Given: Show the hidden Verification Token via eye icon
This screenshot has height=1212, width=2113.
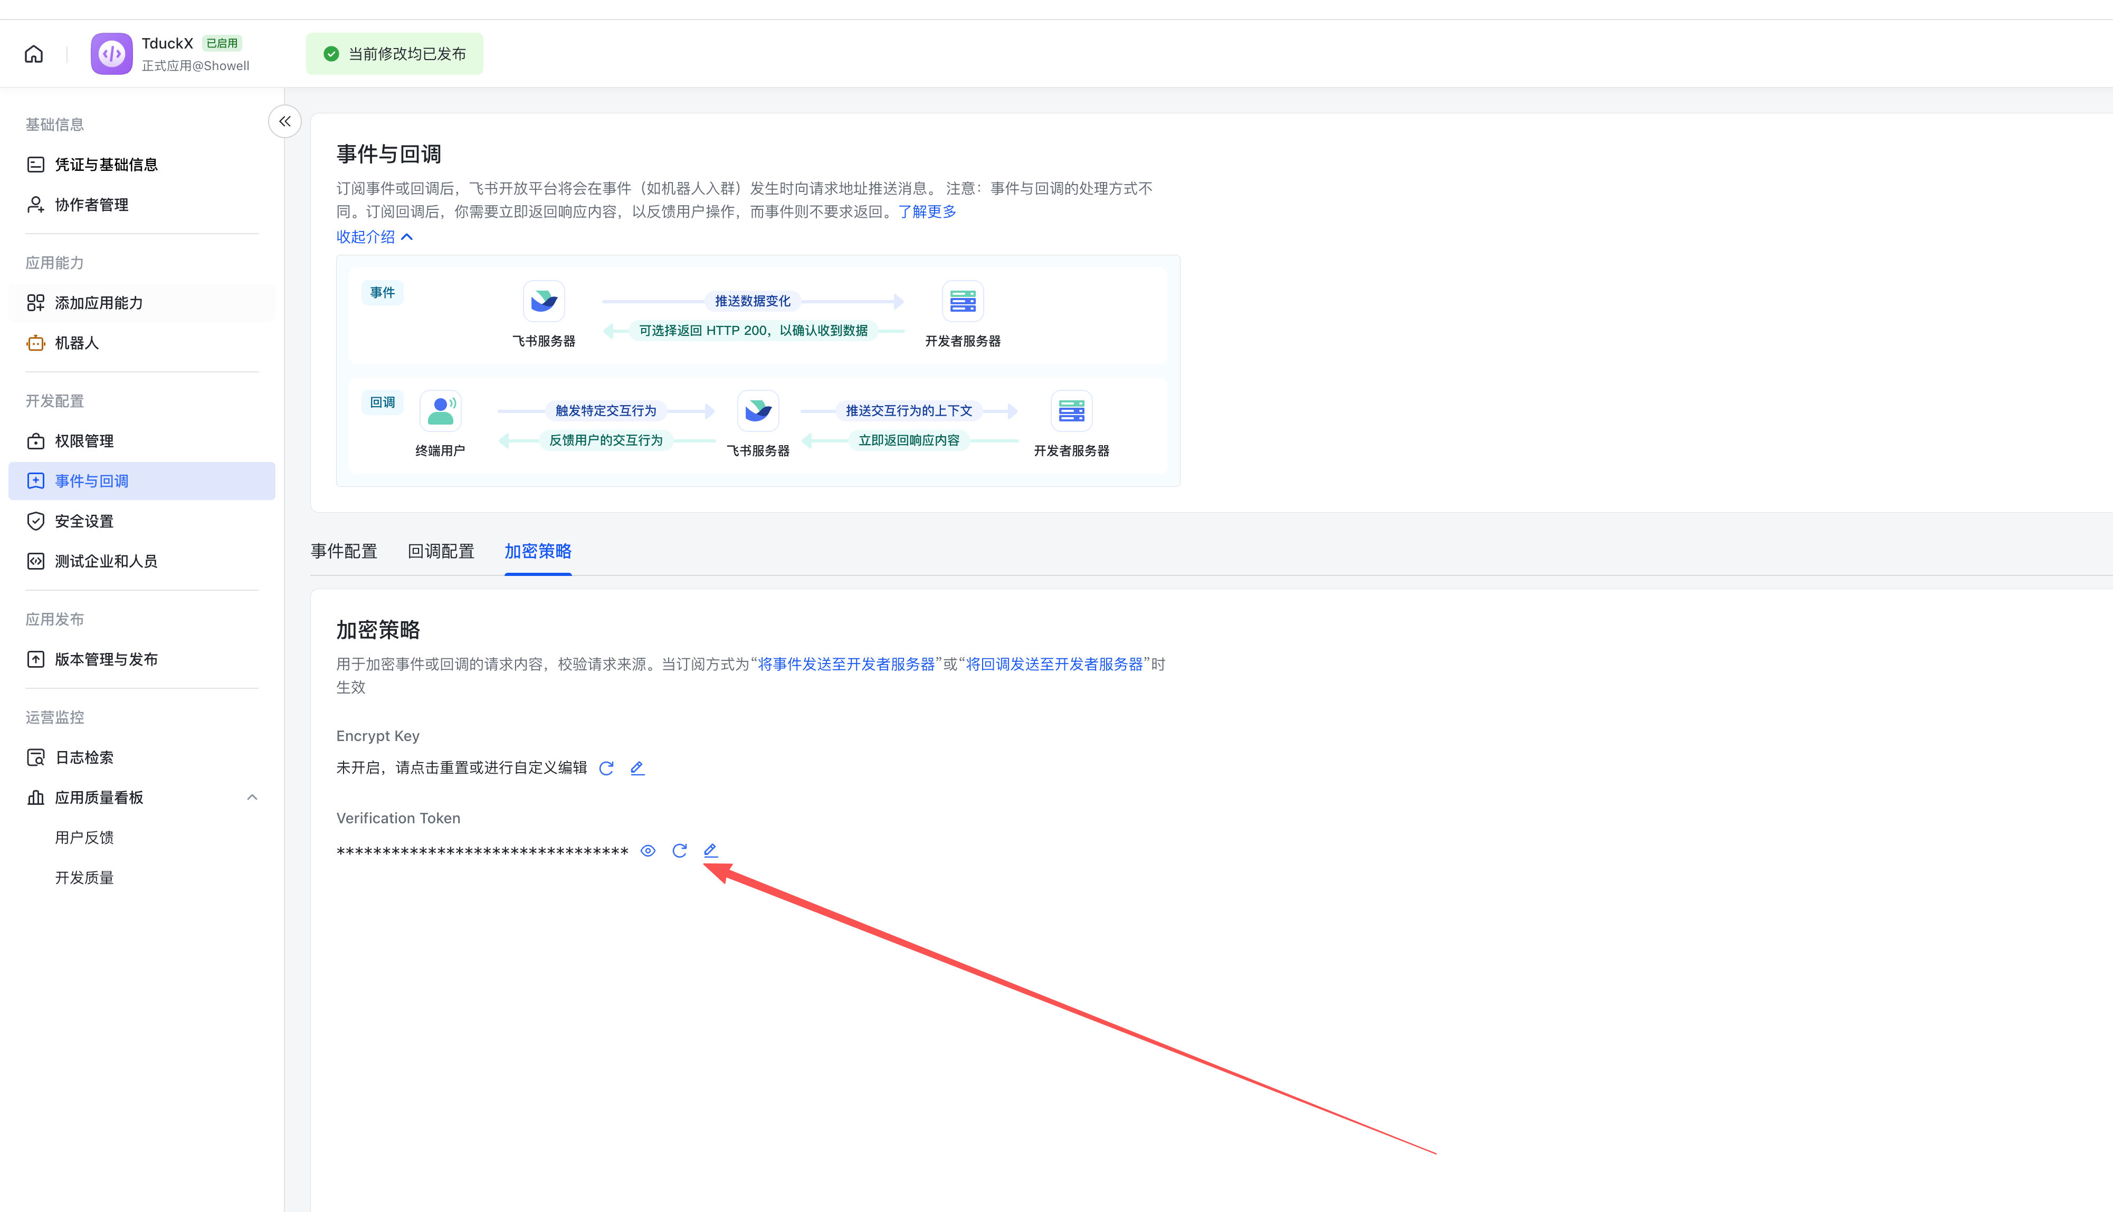Looking at the screenshot, I should (x=648, y=851).
